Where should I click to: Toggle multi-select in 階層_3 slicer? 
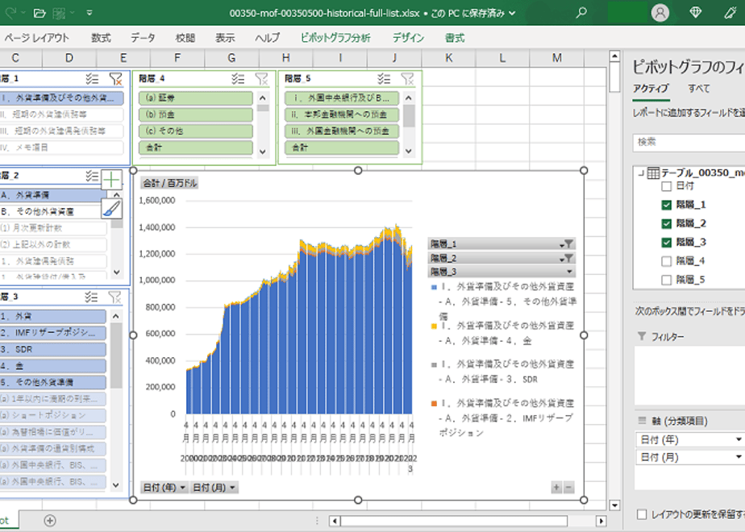click(x=91, y=297)
